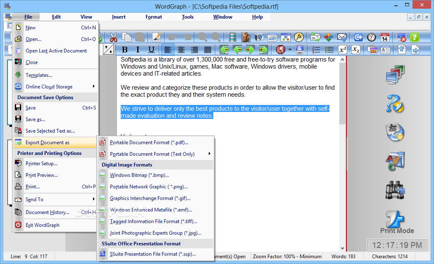Click vertical scrollbar down arrow
Viewport: 434px width, 264px height.
[x=342, y=248]
